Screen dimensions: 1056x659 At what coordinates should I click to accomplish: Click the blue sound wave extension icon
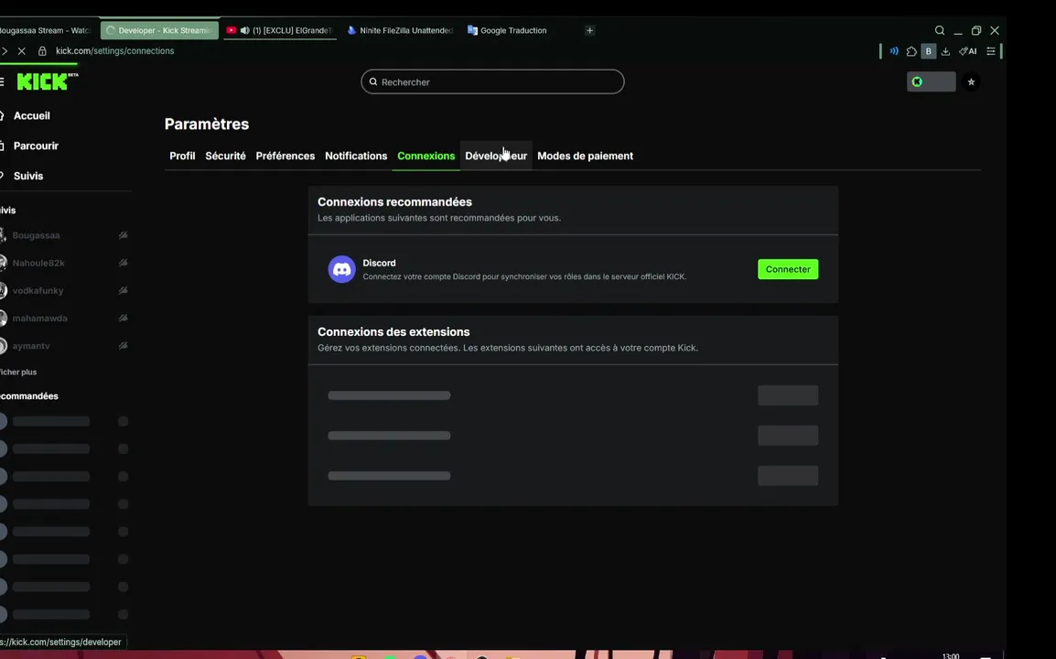coord(894,51)
